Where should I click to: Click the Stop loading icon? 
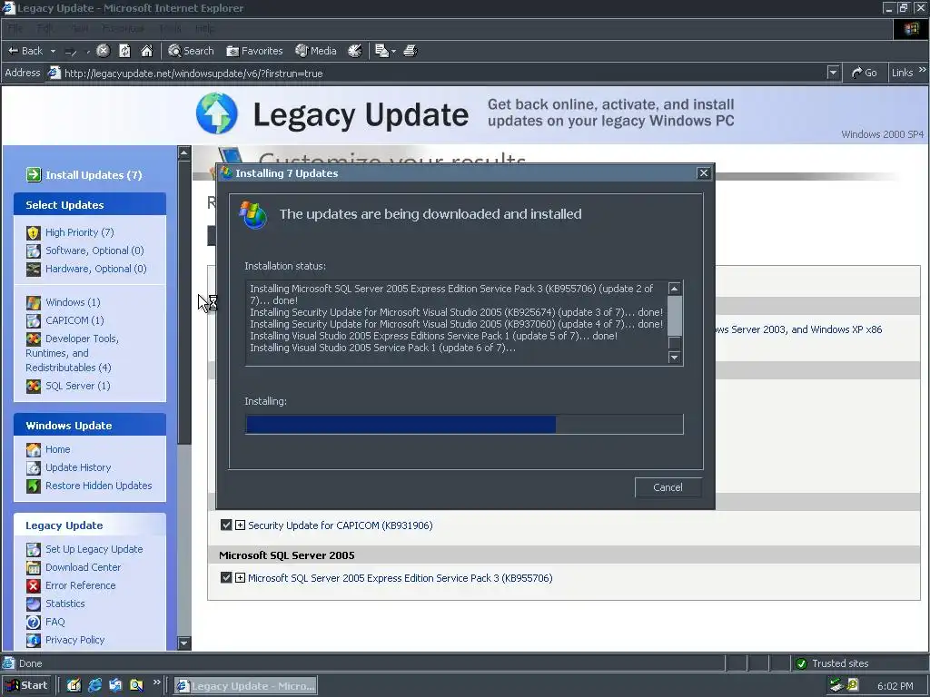click(x=103, y=51)
